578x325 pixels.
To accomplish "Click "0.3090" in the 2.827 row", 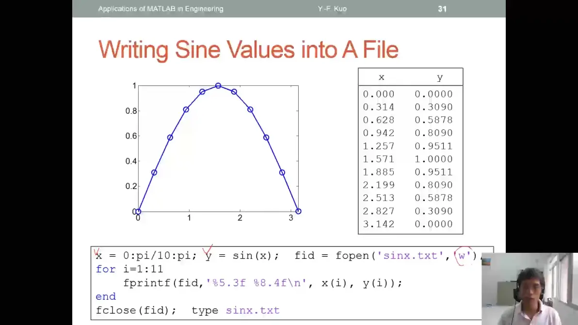I will (x=433, y=211).
